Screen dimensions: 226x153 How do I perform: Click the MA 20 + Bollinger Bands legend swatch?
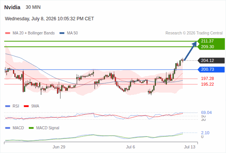click(8, 33)
